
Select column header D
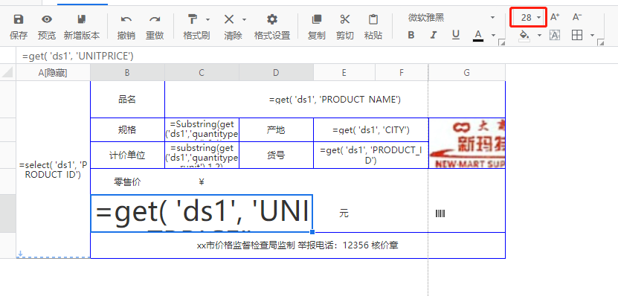[277, 73]
